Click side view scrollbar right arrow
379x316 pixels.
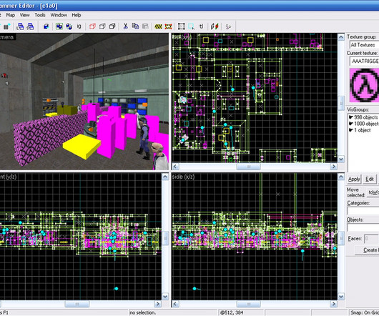click(x=334, y=304)
